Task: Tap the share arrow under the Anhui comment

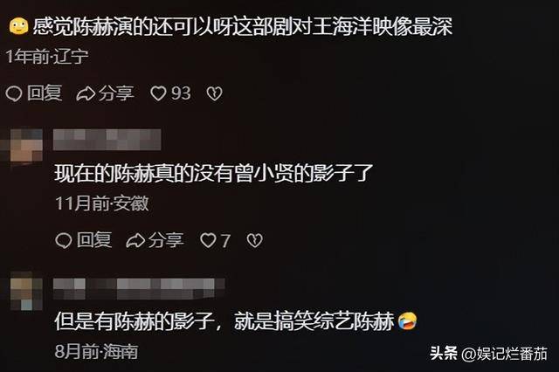Action: tap(135, 240)
